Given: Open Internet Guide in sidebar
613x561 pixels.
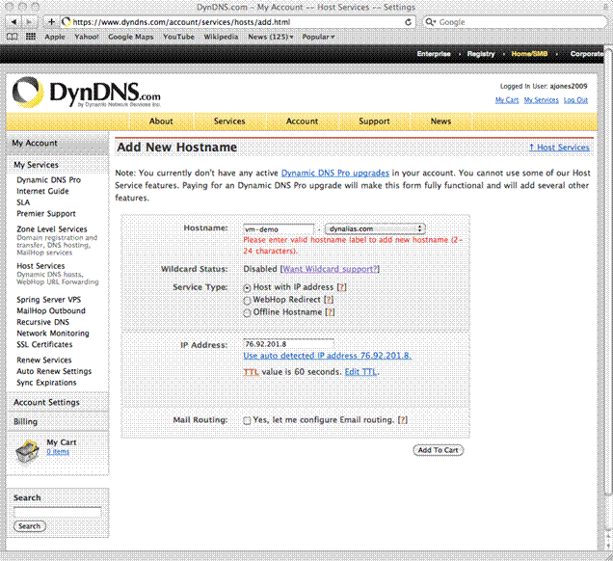Looking at the screenshot, I should pos(42,191).
